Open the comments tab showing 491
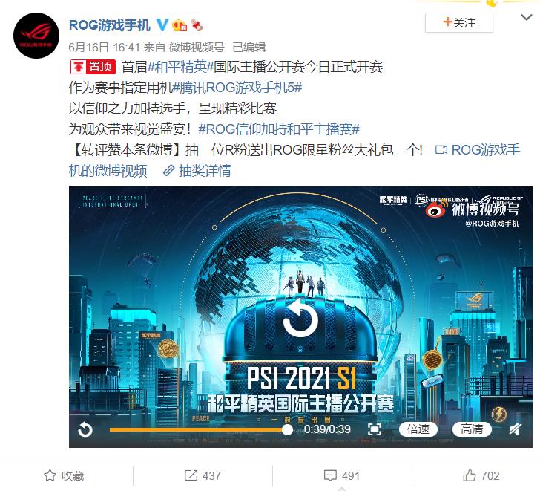This screenshot has width=543, height=491. click(x=342, y=475)
